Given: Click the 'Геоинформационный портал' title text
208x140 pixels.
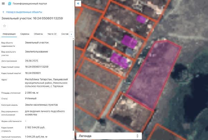Looking at the screenshot, I should [30, 3].
